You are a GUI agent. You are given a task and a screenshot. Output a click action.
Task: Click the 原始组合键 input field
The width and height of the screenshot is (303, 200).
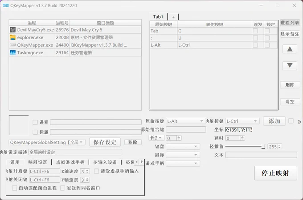186,129
